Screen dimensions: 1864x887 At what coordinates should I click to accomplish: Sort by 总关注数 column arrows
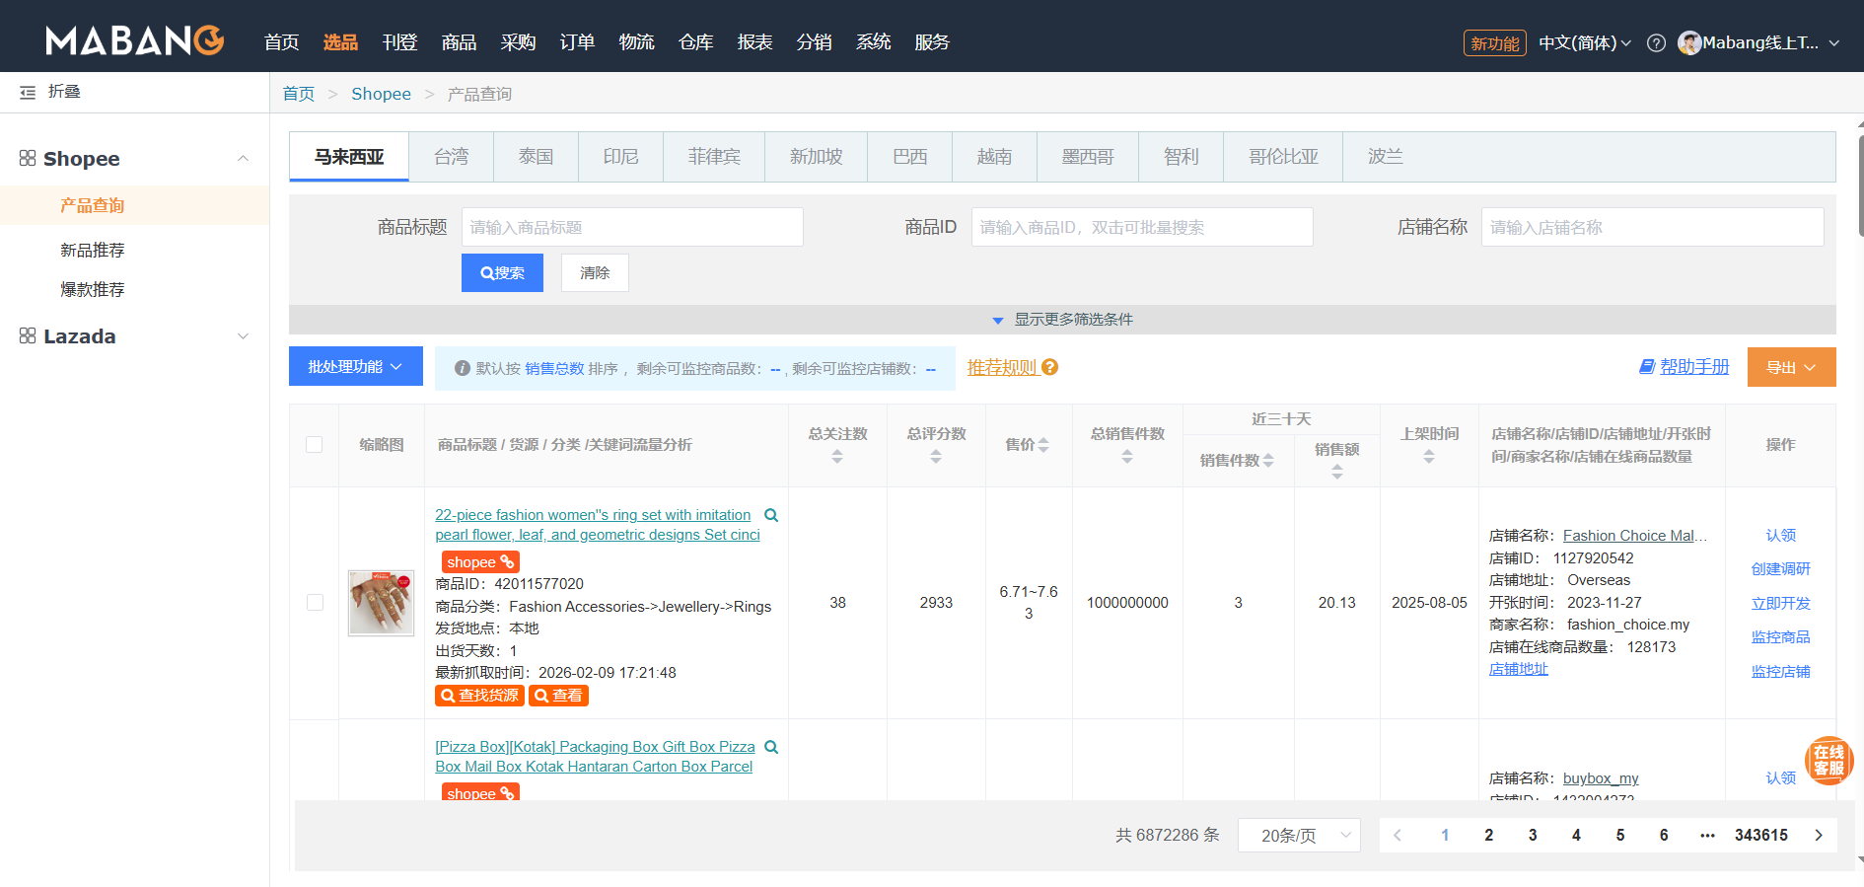tap(837, 457)
